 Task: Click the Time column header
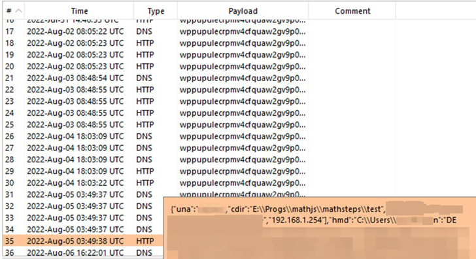tap(79, 11)
